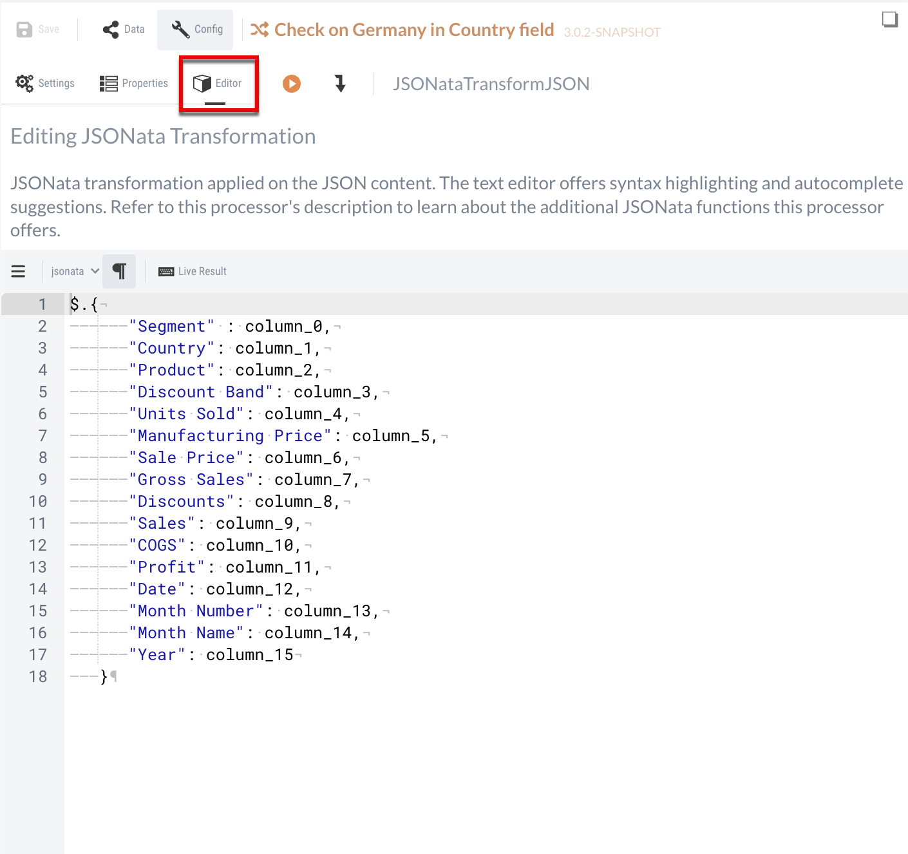Toggle invisible characters with pilcrow button

point(119,272)
